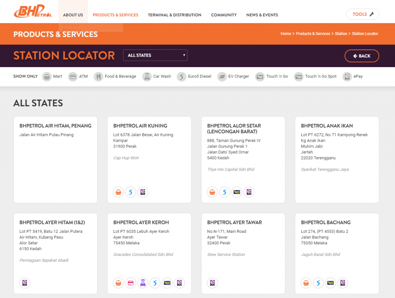Click ePay icon in Ayer Tawar card
Image resolution: width=395 pixels, height=298 pixels.
(x=212, y=283)
